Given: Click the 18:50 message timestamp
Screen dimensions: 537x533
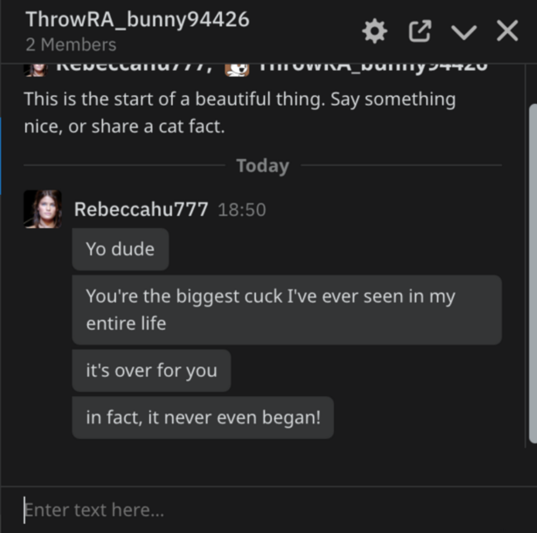Looking at the screenshot, I should pyautogui.click(x=242, y=210).
